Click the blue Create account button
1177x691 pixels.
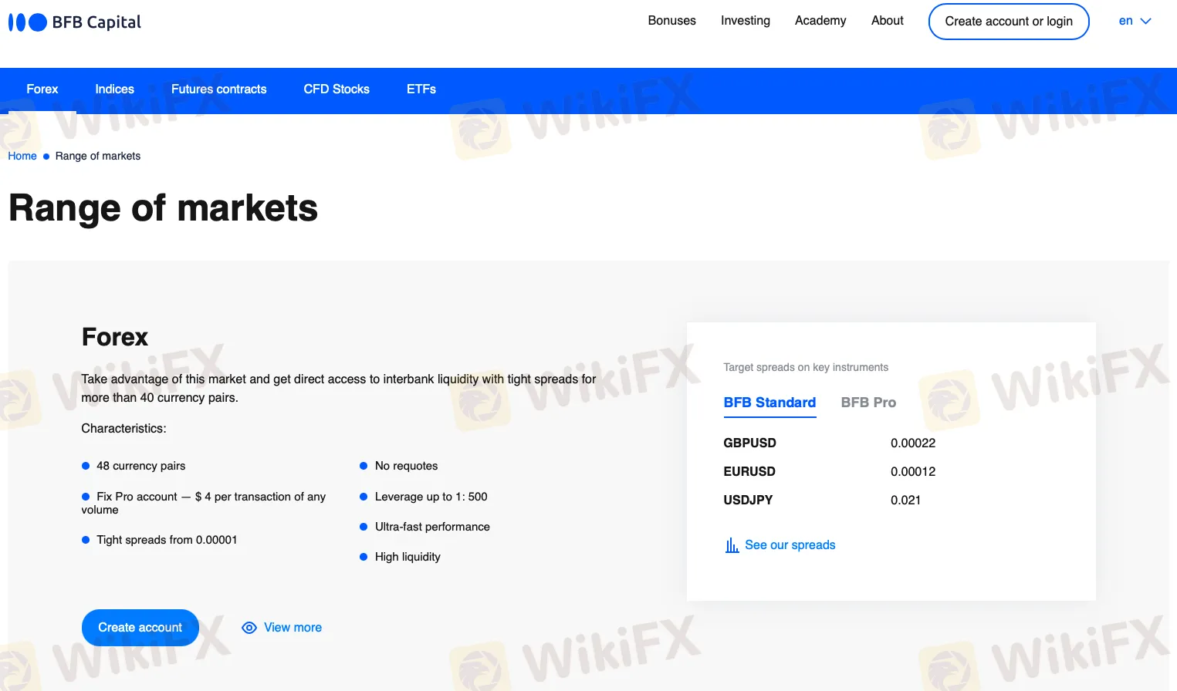[x=140, y=627]
